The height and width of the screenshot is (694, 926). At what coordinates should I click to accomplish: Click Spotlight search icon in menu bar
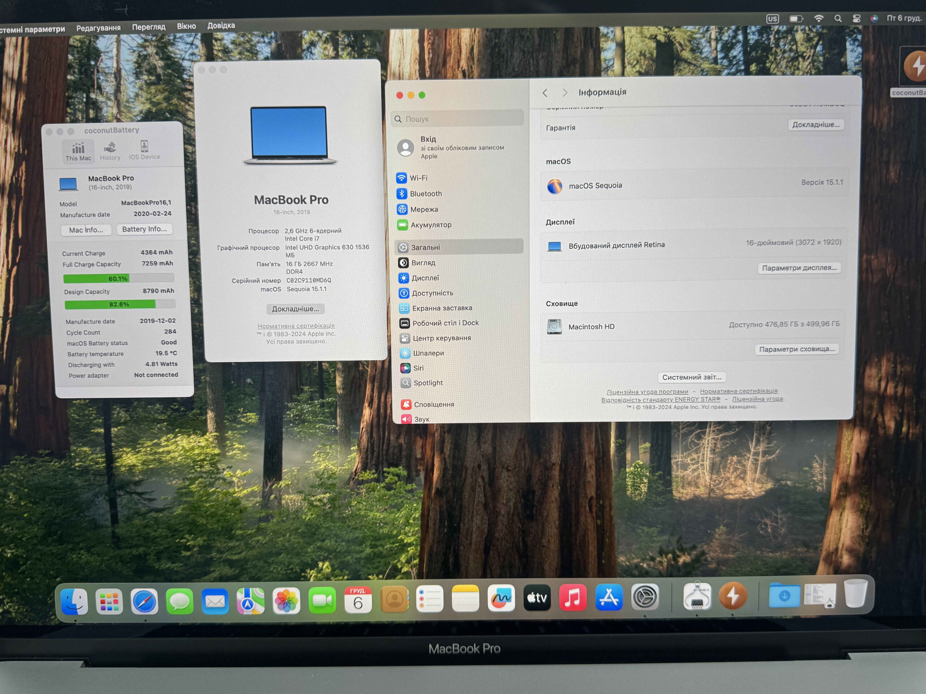pos(838,18)
